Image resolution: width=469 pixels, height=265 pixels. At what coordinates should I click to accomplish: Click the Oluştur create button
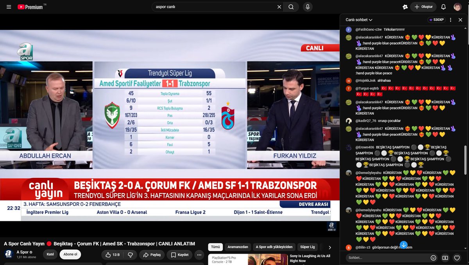(x=423, y=7)
